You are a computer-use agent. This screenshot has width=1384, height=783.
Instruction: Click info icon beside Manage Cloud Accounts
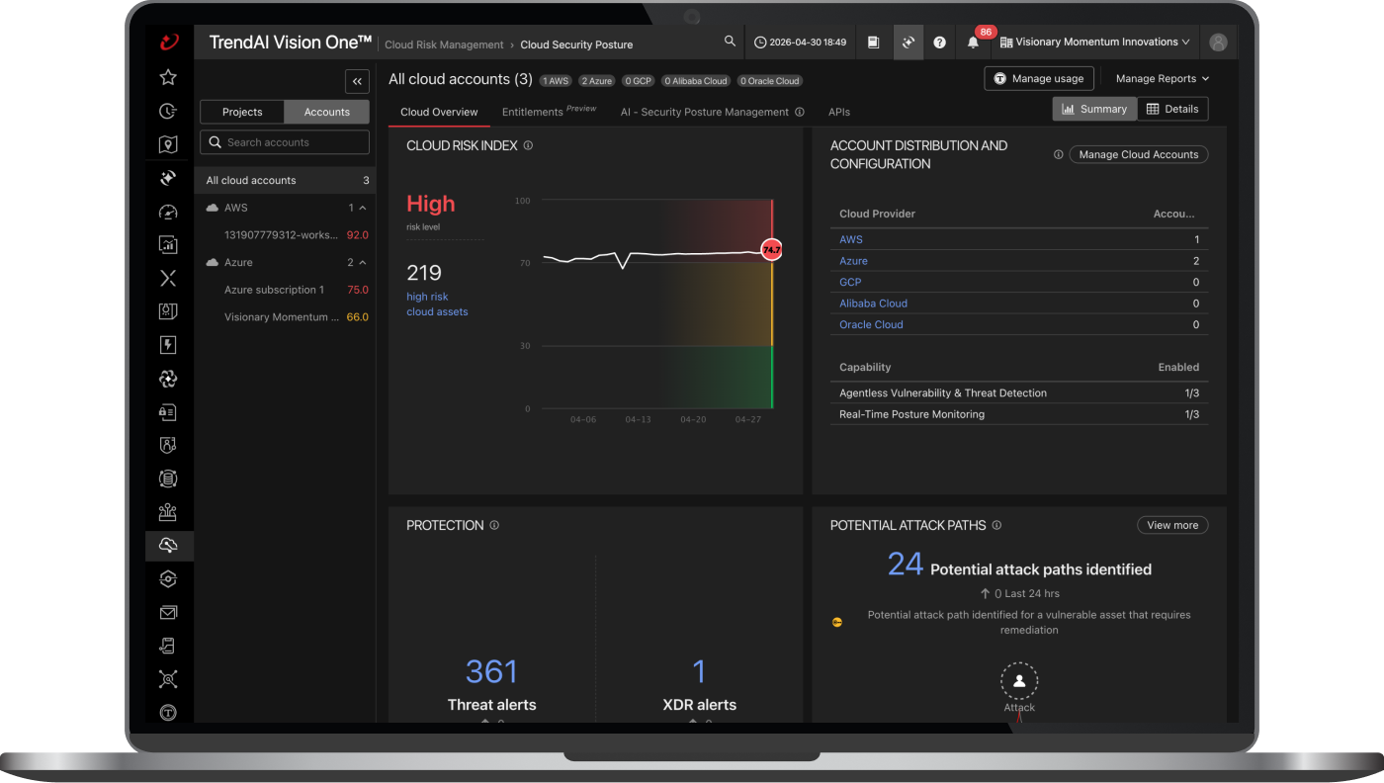pyautogui.click(x=1059, y=154)
